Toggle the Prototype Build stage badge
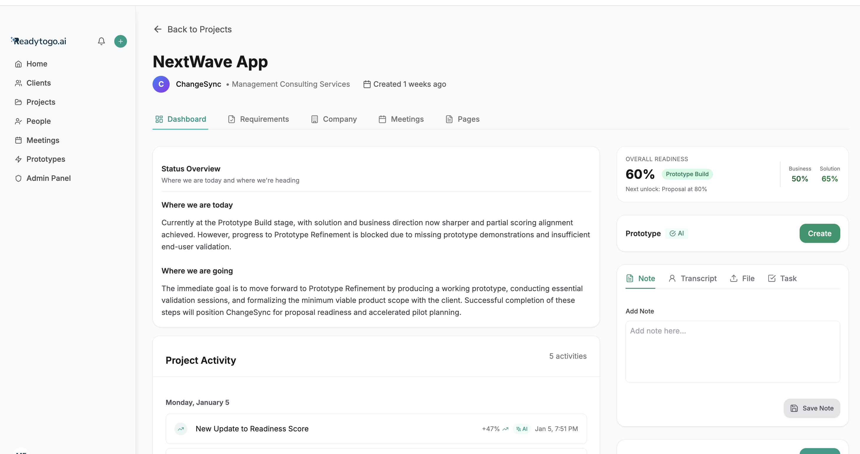Image resolution: width=860 pixels, height=454 pixels. [687, 174]
